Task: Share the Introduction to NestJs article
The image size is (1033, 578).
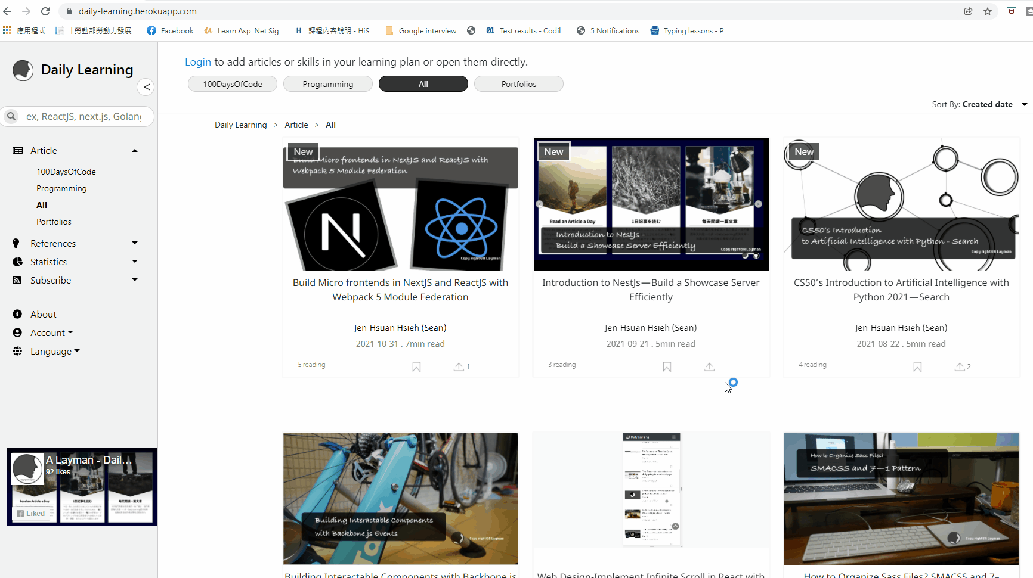Action: [x=709, y=366]
